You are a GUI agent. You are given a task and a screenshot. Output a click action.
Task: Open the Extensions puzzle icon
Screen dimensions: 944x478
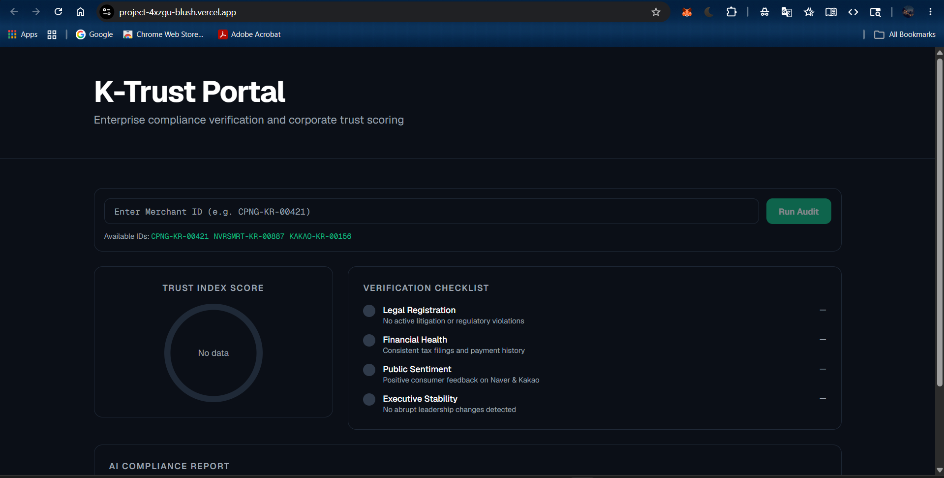click(731, 12)
